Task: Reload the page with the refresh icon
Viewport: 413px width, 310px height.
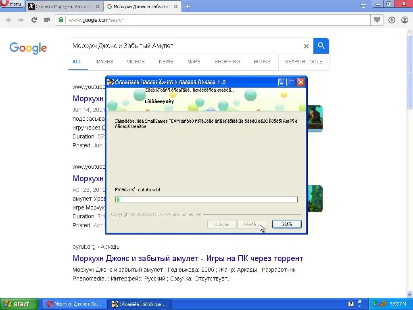Action: pyautogui.click(x=34, y=20)
